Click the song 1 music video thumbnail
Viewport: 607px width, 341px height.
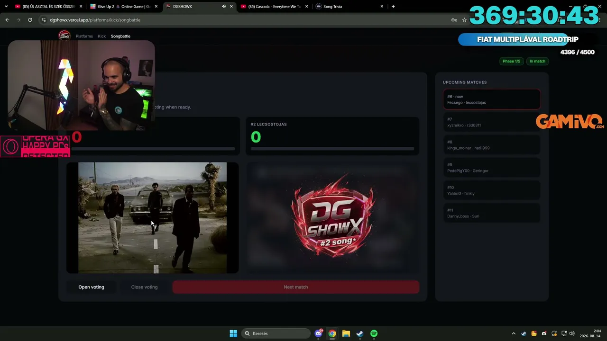point(152,218)
